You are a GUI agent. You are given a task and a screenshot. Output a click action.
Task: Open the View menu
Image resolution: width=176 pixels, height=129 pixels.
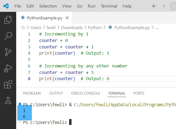point(67,6)
